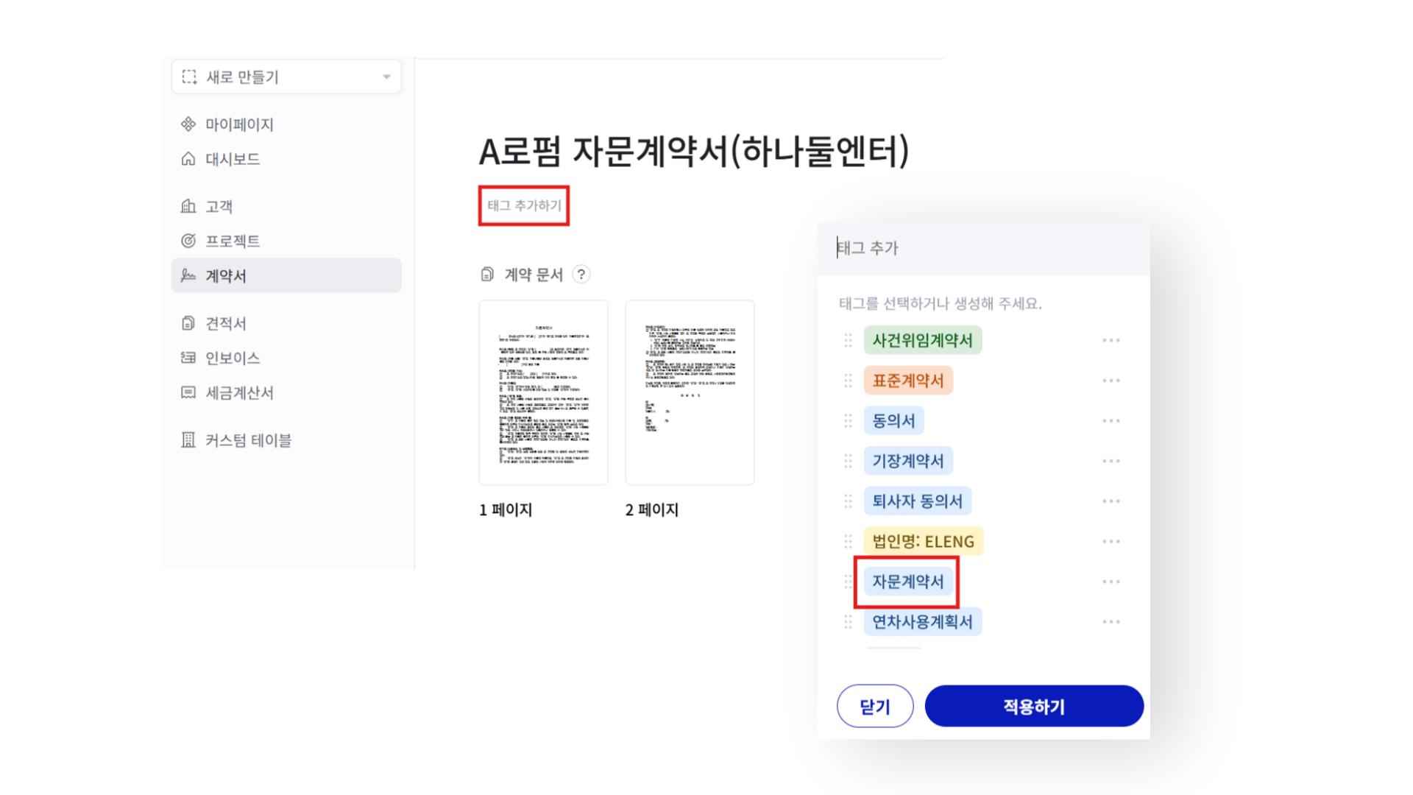Click drag handle beside 기장계약서
Image resolution: width=1413 pixels, height=795 pixels.
(848, 461)
